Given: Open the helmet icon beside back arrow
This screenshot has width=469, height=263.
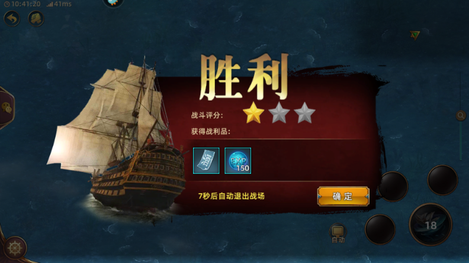Looking at the screenshot, I should [x=36, y=18].
